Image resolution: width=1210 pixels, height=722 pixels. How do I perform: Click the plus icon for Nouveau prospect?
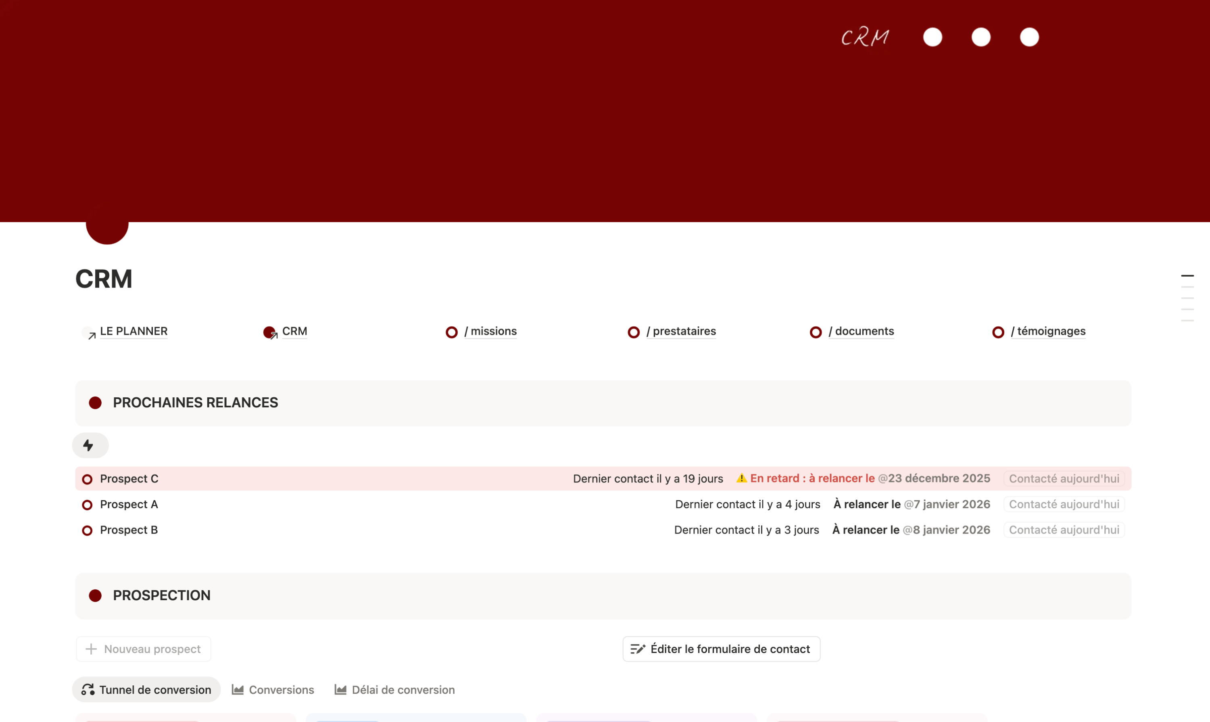[x=91, y=649]
